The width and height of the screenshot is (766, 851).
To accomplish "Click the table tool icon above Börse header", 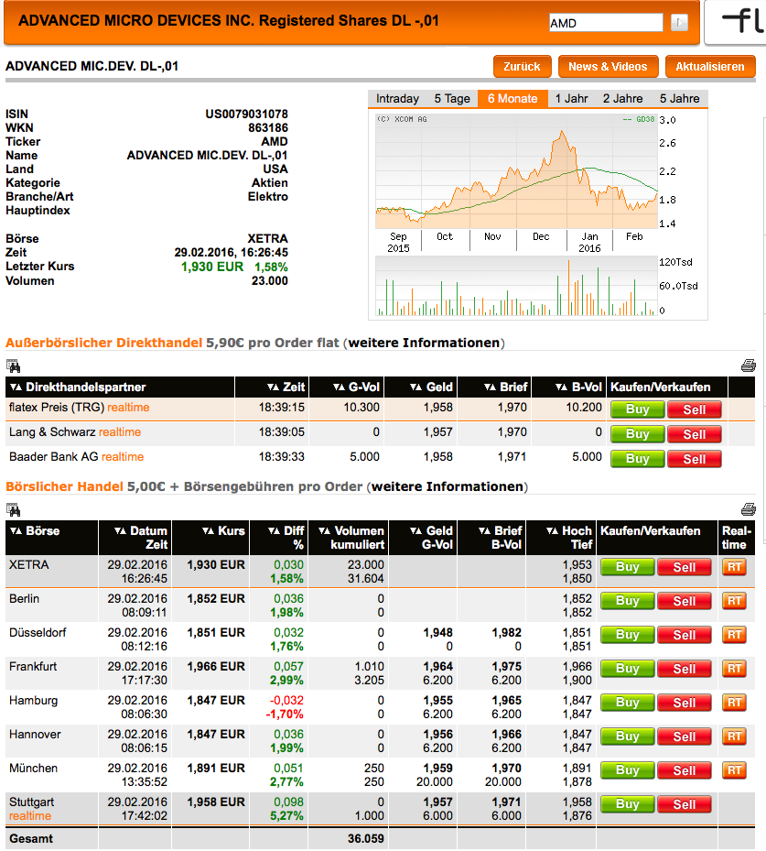I will pos(13,510).
